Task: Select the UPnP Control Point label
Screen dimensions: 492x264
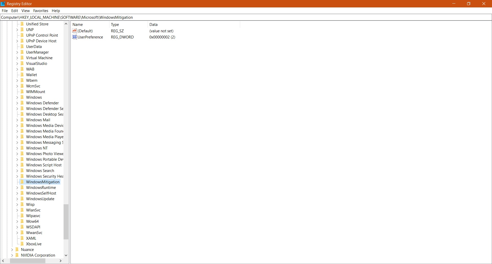Action: tap(42, 35)
